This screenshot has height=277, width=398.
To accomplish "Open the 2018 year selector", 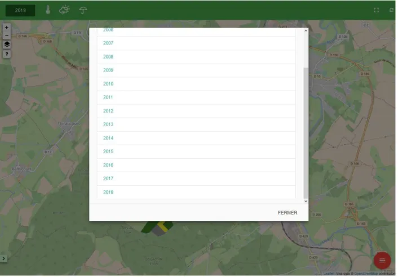I will [x=20, y=10].
